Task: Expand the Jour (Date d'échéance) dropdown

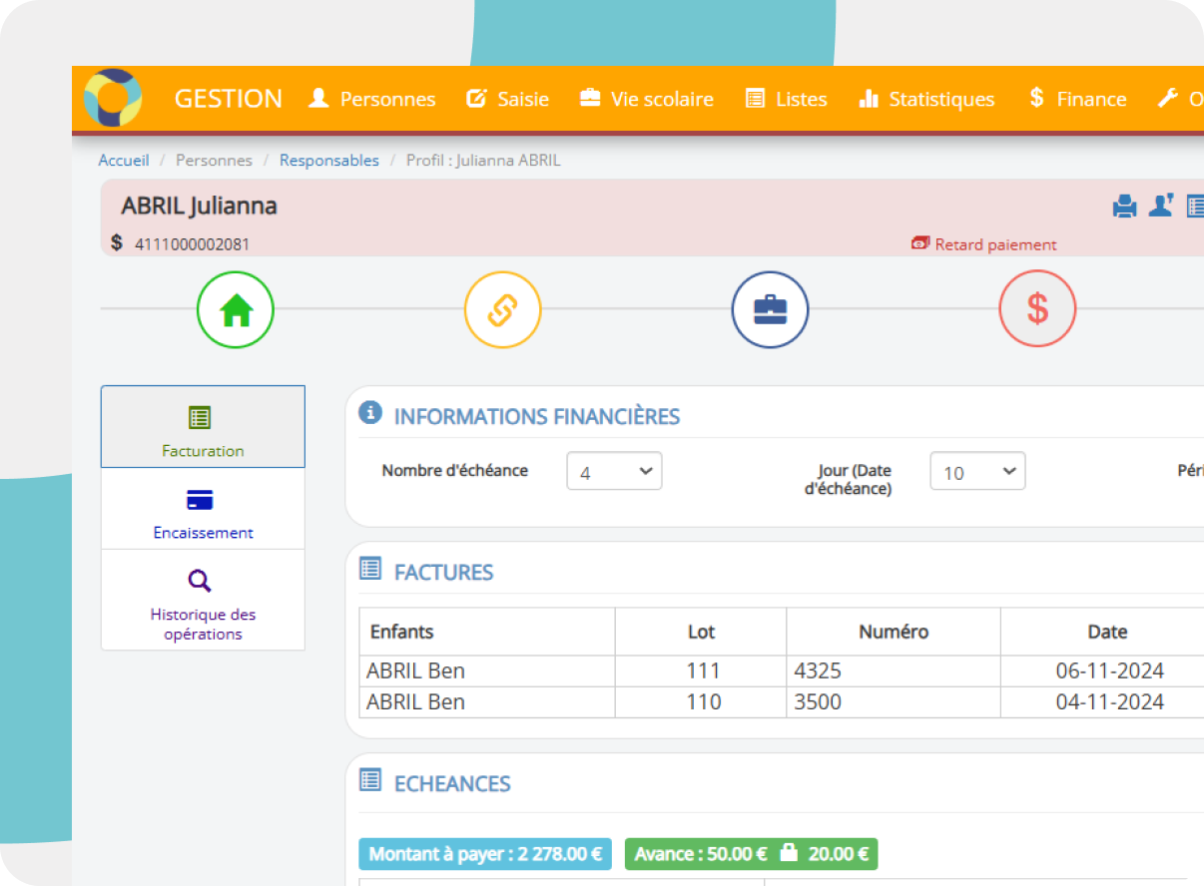Action: (x=977, y=472)
